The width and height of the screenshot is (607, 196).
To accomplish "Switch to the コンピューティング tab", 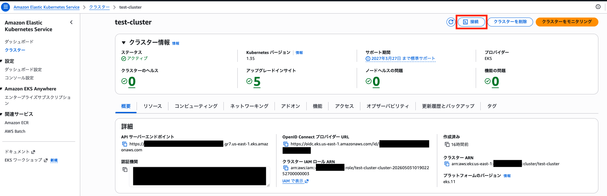I will pos(196,106).
